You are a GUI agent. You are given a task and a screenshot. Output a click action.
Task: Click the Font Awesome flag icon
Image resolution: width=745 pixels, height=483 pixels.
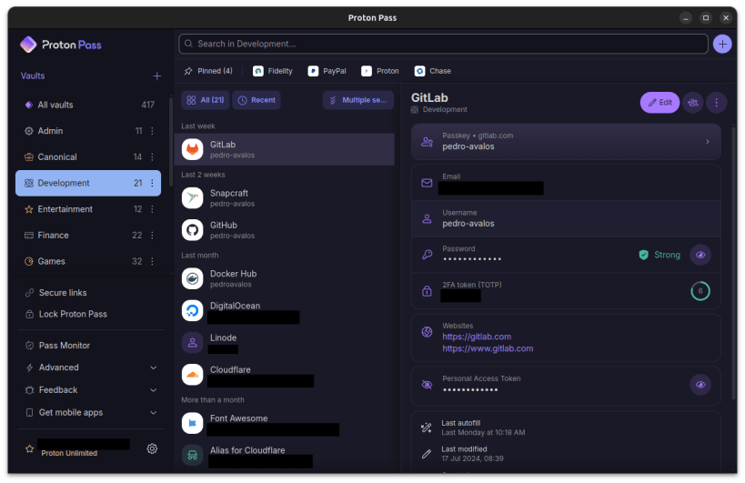193,423
